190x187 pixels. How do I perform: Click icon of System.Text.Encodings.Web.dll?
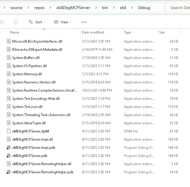[x=9, y=98]
